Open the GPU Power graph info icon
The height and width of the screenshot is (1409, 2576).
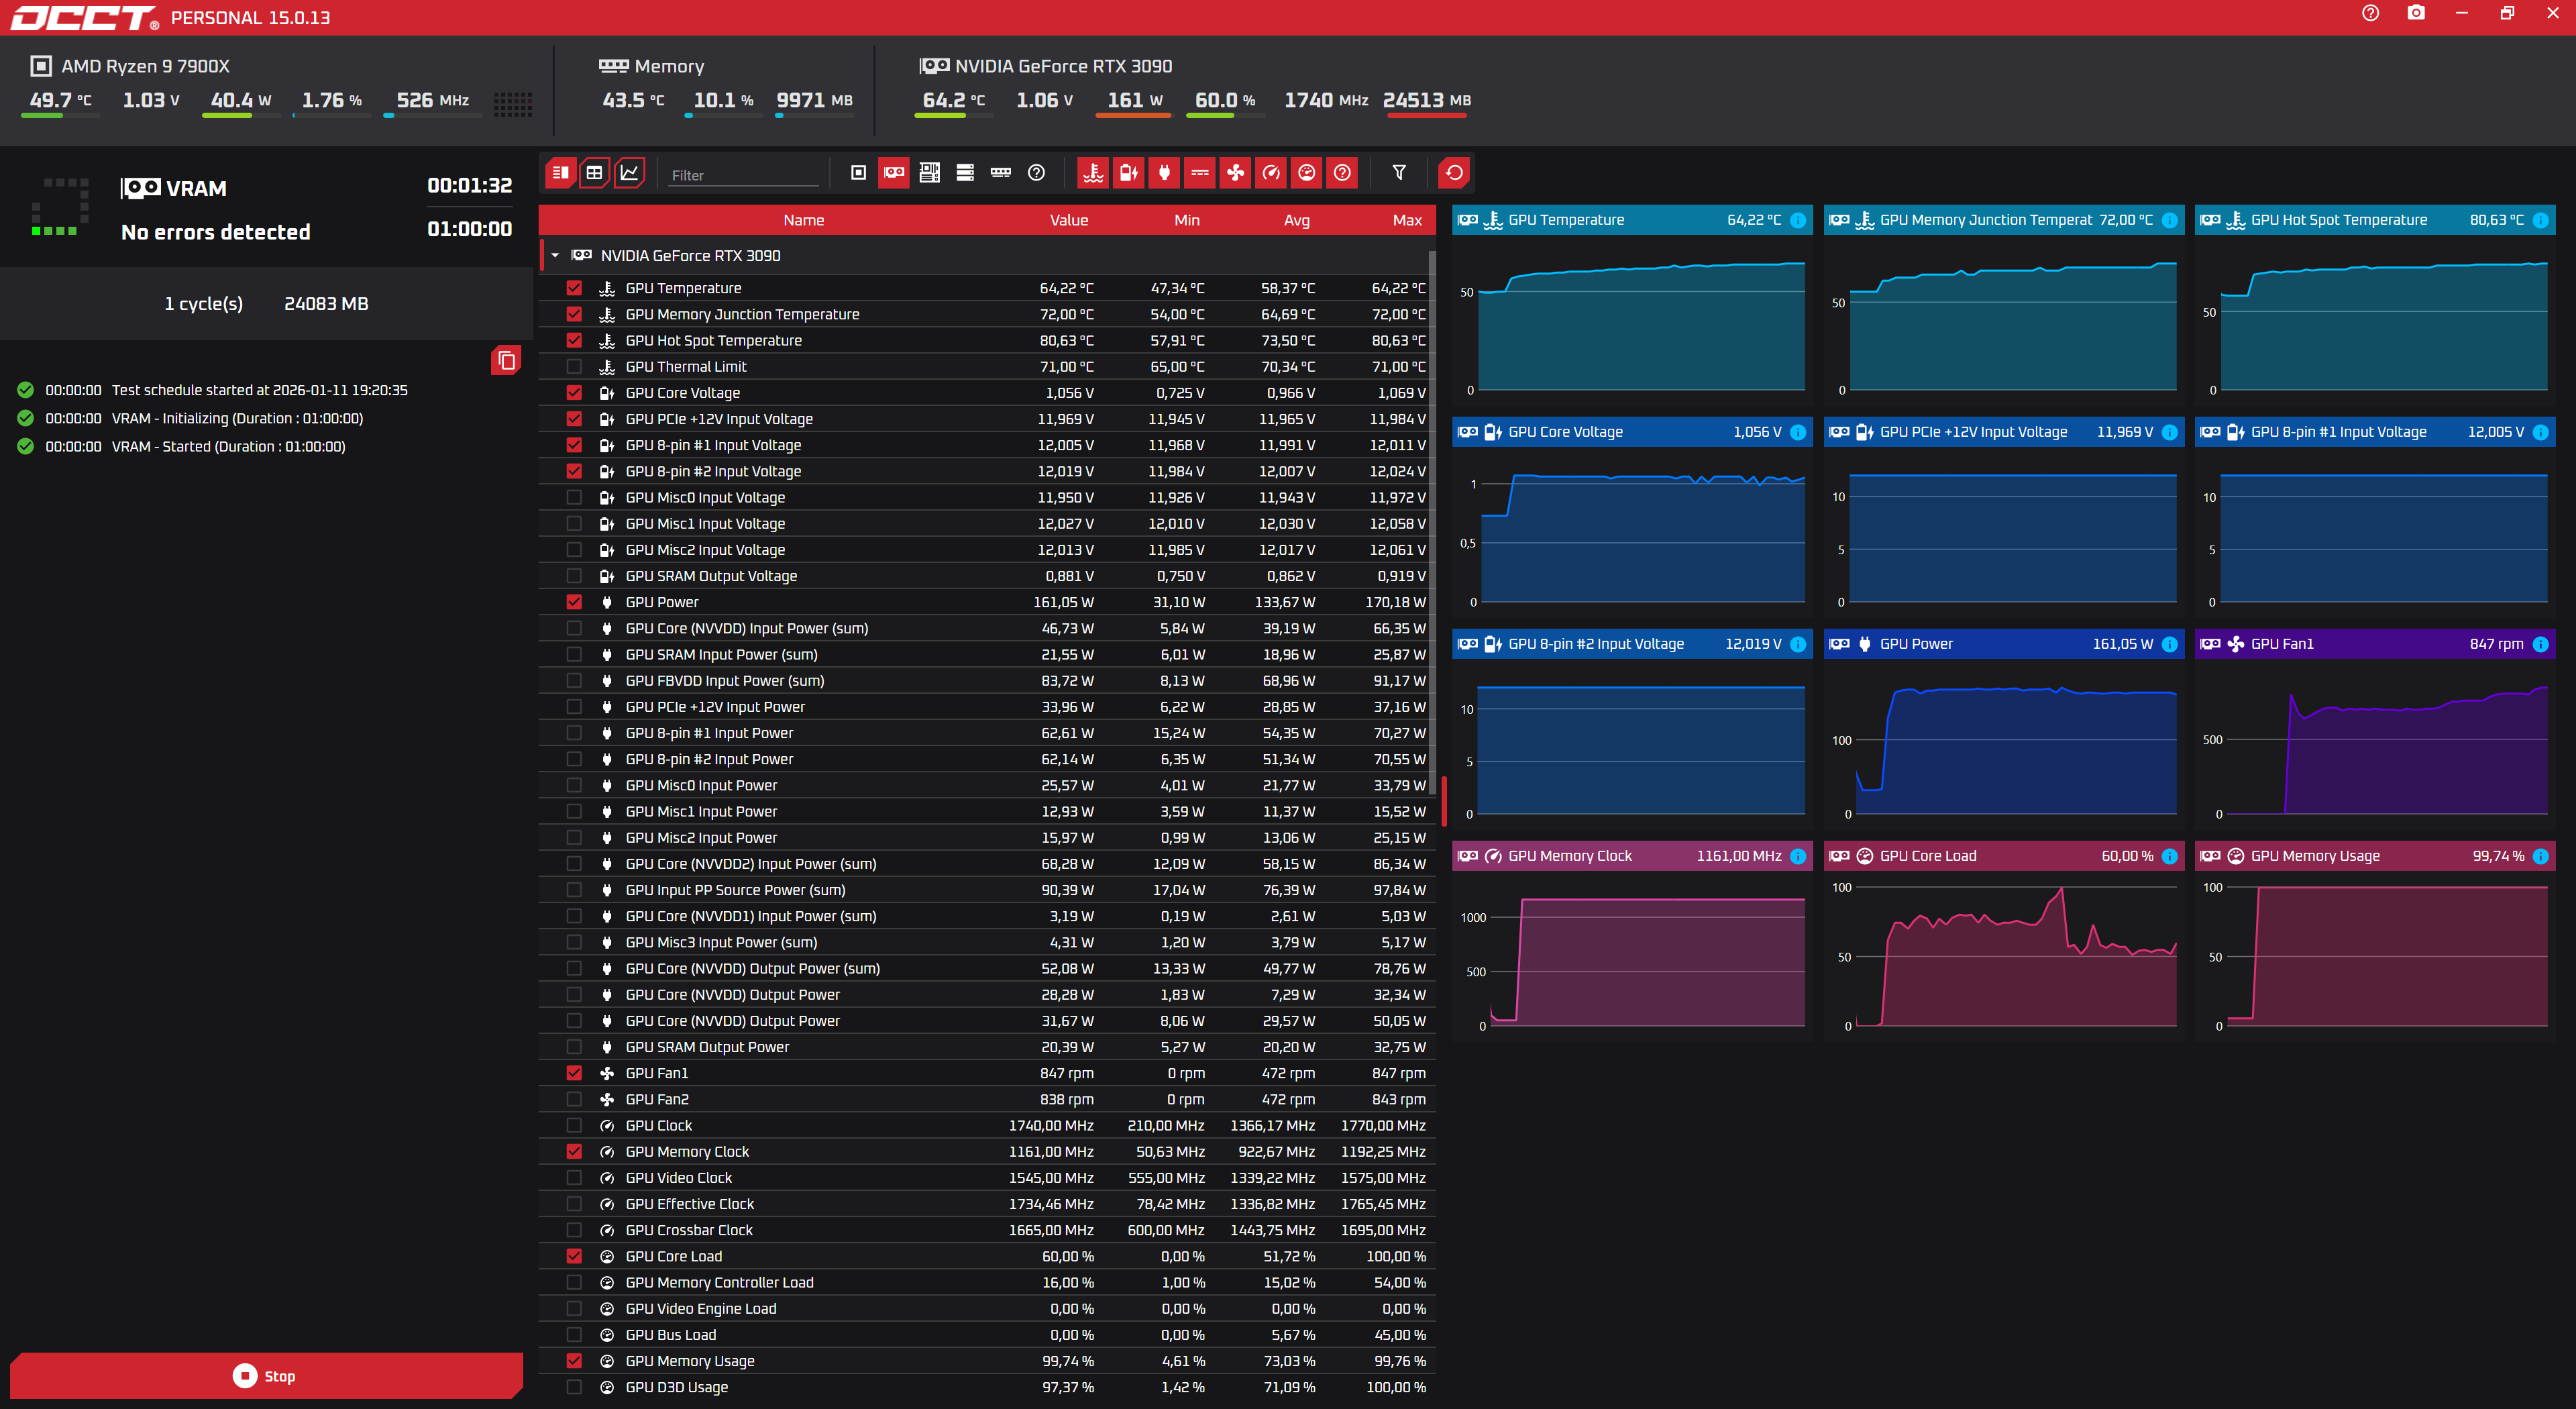[x=2169, y=644]
